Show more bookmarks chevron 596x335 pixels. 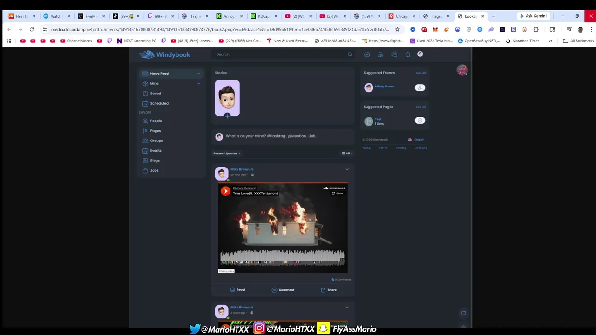click(550, 41)
